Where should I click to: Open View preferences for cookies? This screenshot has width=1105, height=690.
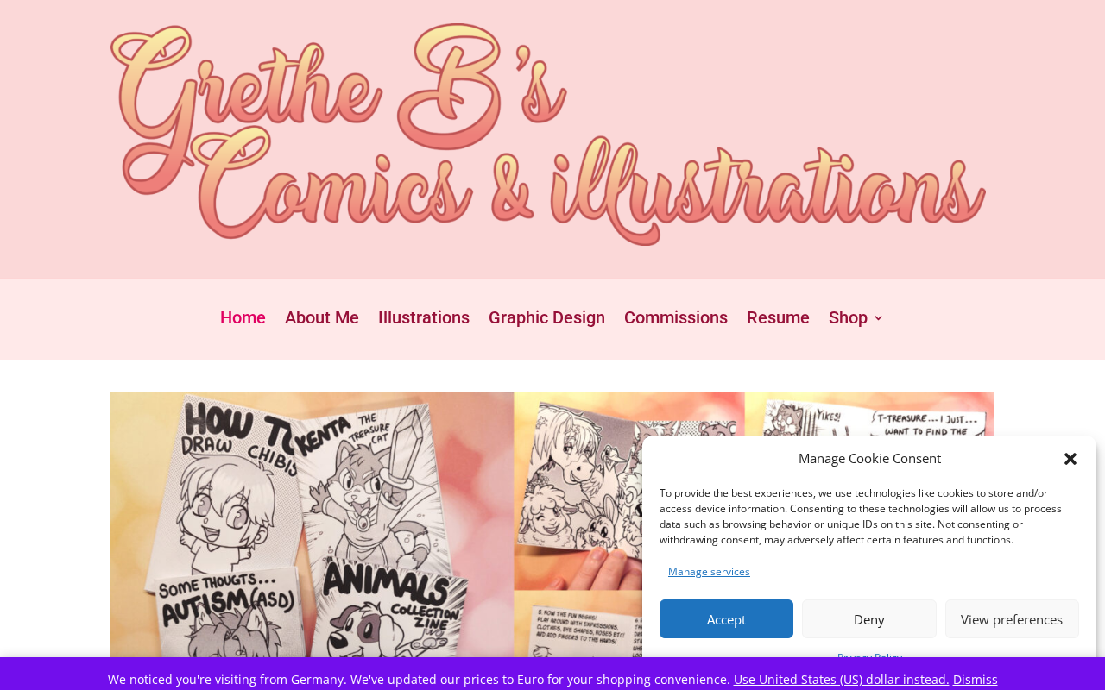point(1012,619)
